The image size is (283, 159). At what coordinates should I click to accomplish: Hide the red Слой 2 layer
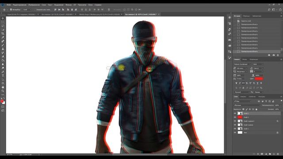(x=235, y=117)
